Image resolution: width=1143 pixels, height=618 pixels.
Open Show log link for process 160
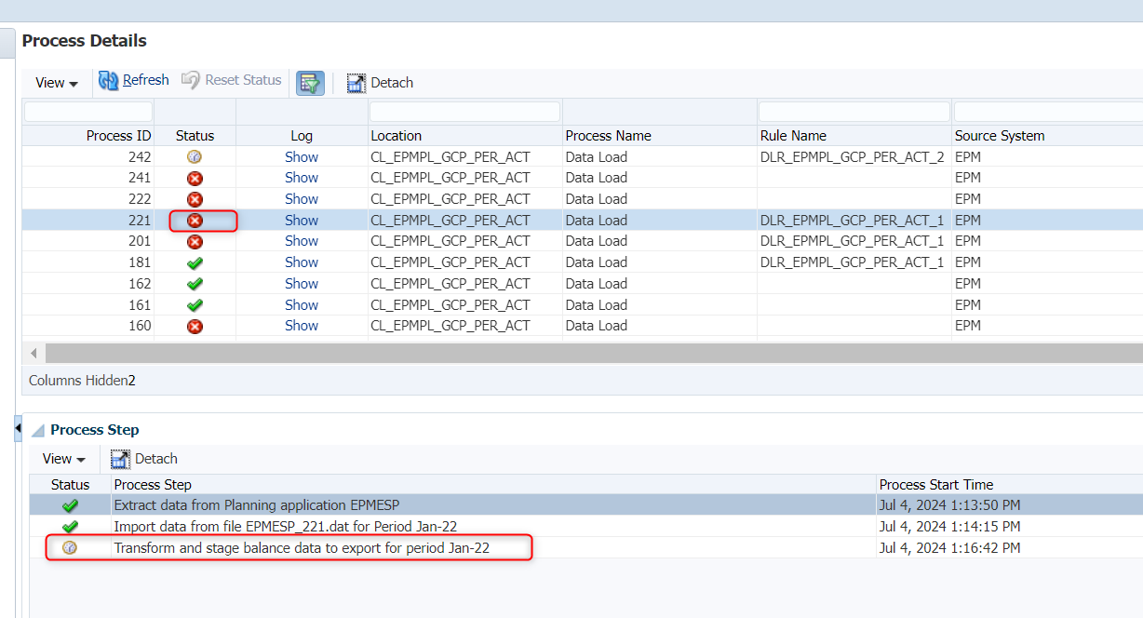tap(302, 326)
